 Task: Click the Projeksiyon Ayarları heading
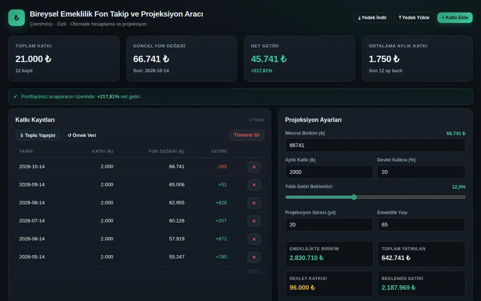pyautogui.click(x=313, y=120)
